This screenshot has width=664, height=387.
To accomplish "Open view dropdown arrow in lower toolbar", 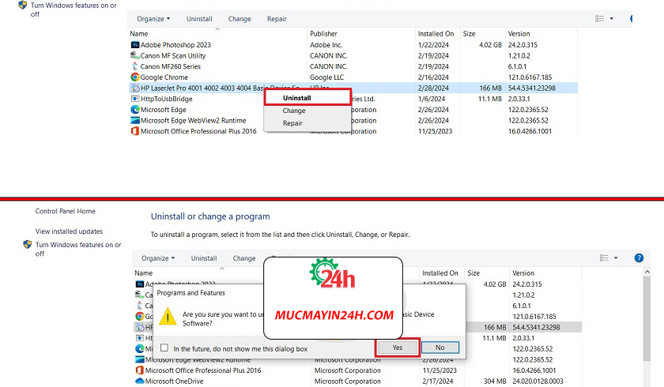I will 616,258.
